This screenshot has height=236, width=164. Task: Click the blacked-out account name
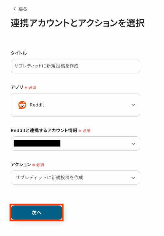tap(37, 143)
